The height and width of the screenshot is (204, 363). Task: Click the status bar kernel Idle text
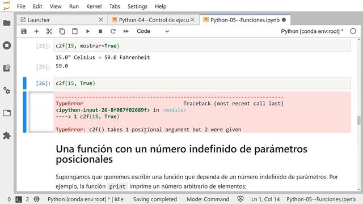pos(86,199)
